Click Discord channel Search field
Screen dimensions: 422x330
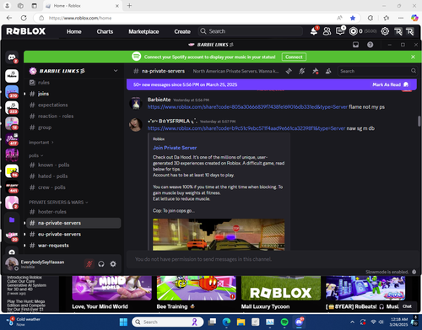(377, 71)
